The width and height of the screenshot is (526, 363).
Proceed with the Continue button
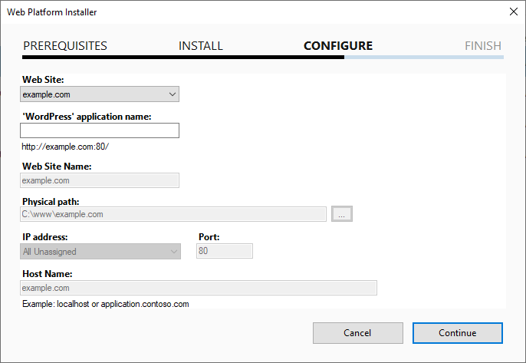pos(457,333)
